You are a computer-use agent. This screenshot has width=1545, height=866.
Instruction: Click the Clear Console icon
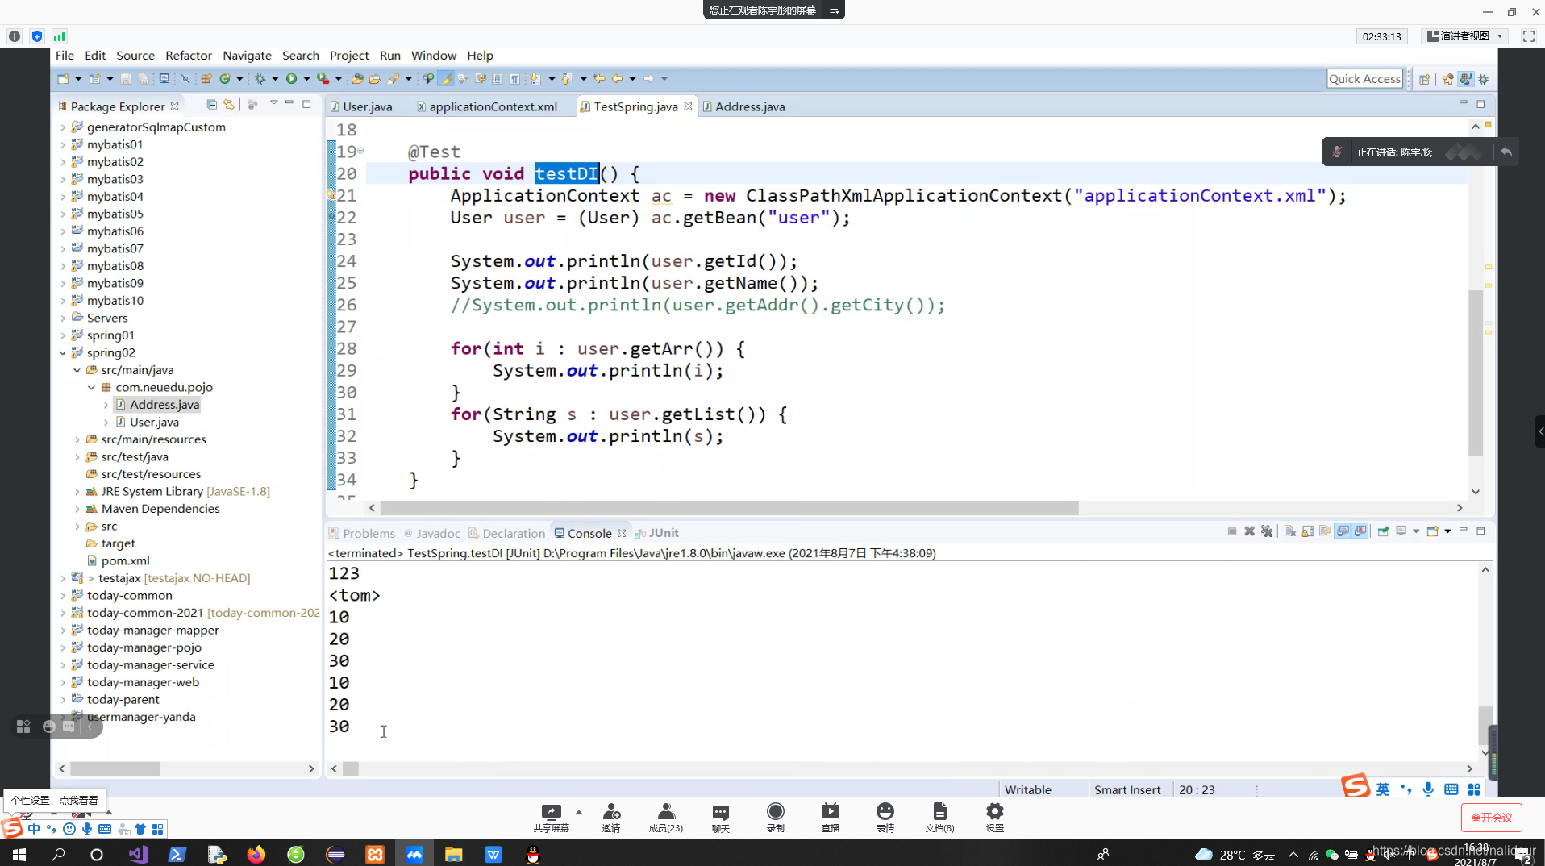(1290, 531)
